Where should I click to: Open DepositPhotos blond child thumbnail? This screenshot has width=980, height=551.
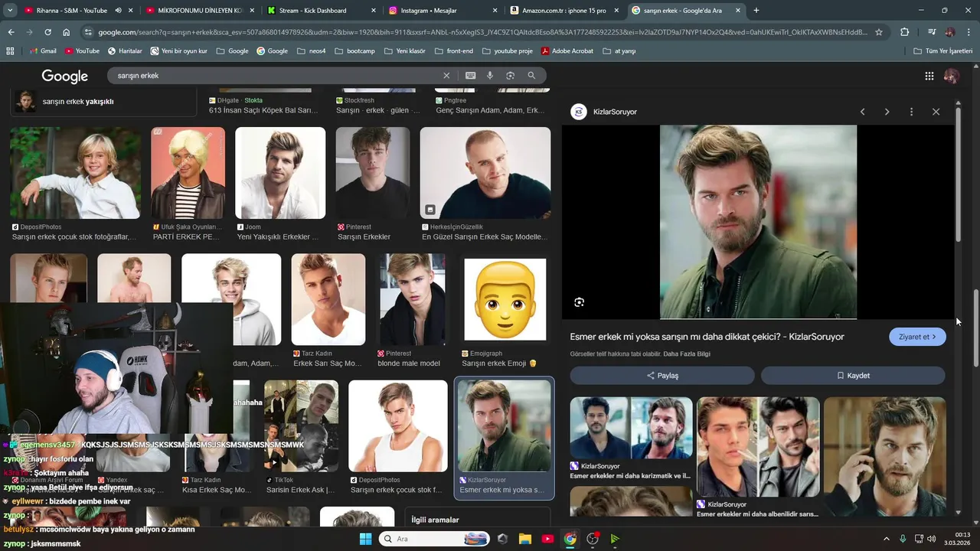(75, 173)
